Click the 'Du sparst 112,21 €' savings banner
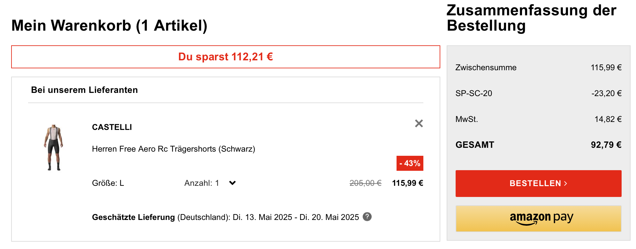This screenshot has height=249, width=636. [225, 57]
